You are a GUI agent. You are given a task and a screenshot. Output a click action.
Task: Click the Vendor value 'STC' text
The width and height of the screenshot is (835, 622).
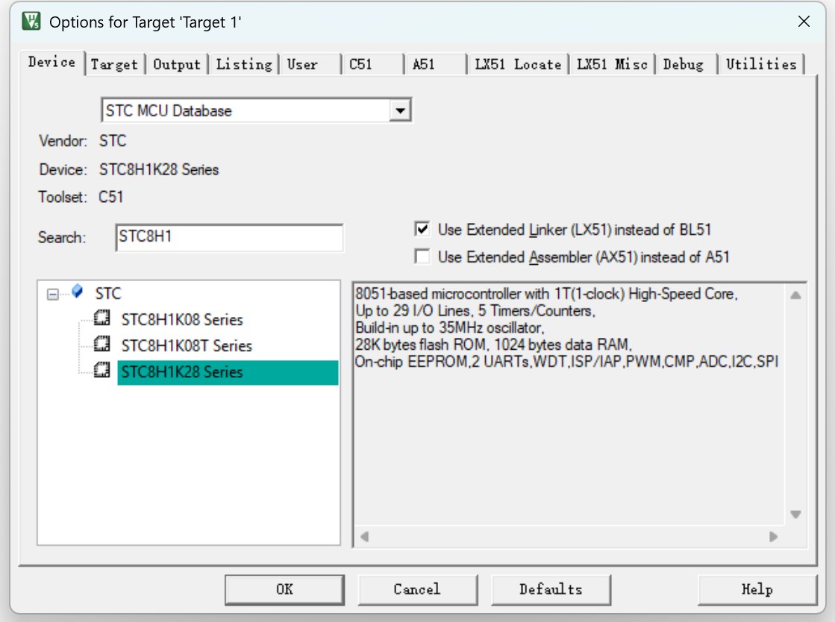coord(113,141)
